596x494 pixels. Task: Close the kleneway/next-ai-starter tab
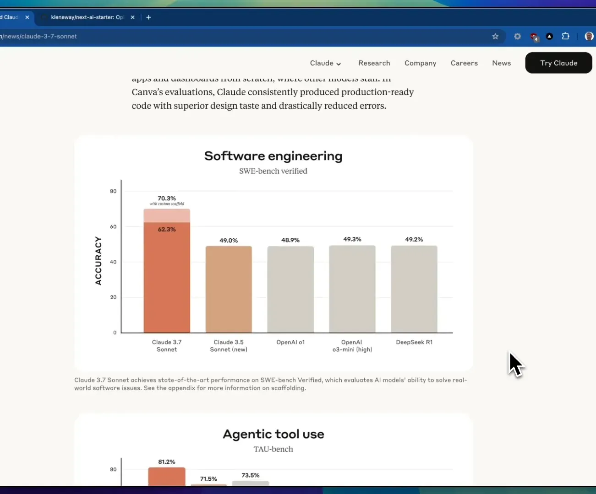[x=132, y=17]
